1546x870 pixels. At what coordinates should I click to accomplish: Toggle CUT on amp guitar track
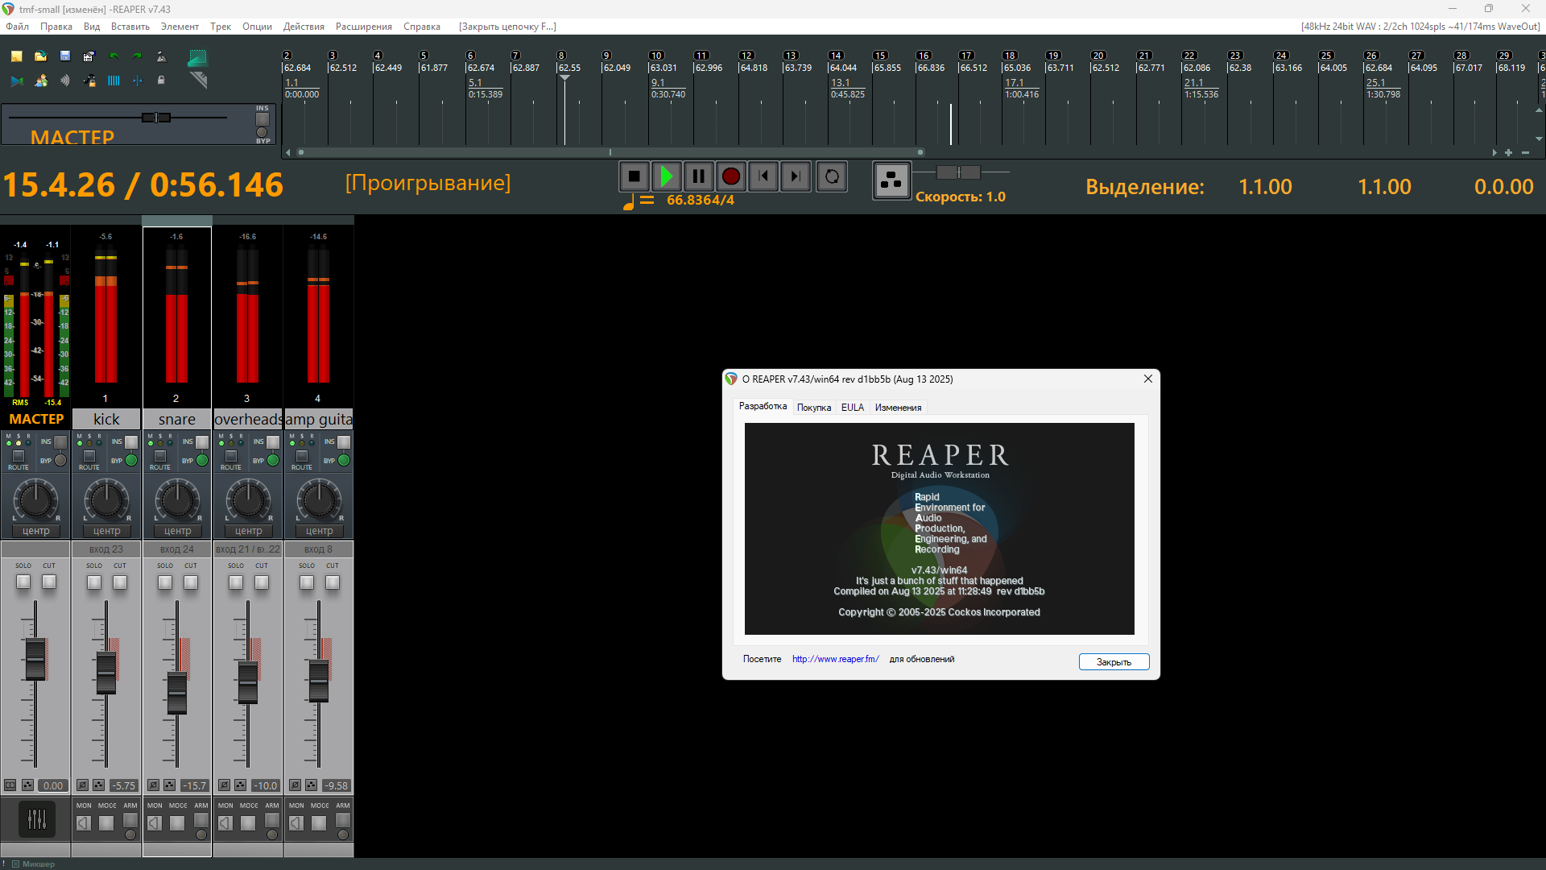[333, 582]
